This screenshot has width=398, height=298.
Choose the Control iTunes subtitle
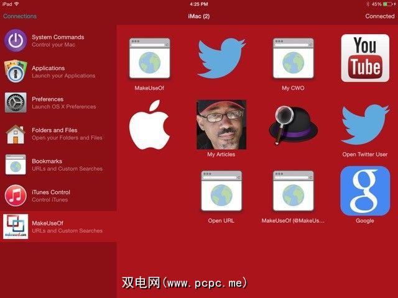50,200
